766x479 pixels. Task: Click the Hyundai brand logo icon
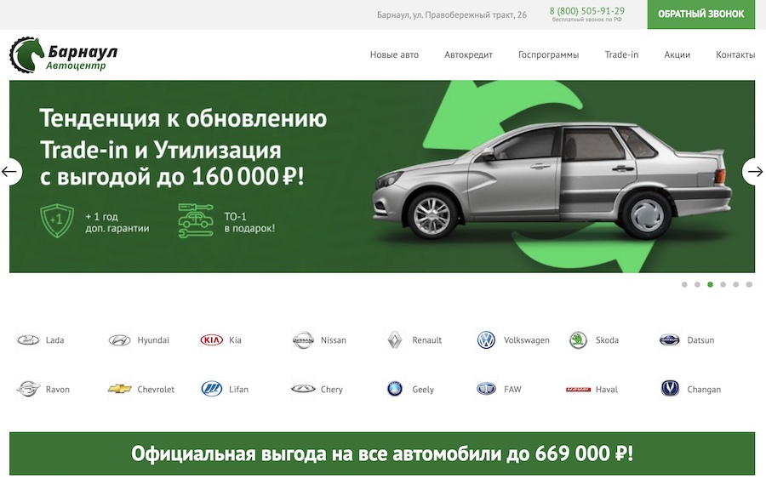[x=120, y=339]
